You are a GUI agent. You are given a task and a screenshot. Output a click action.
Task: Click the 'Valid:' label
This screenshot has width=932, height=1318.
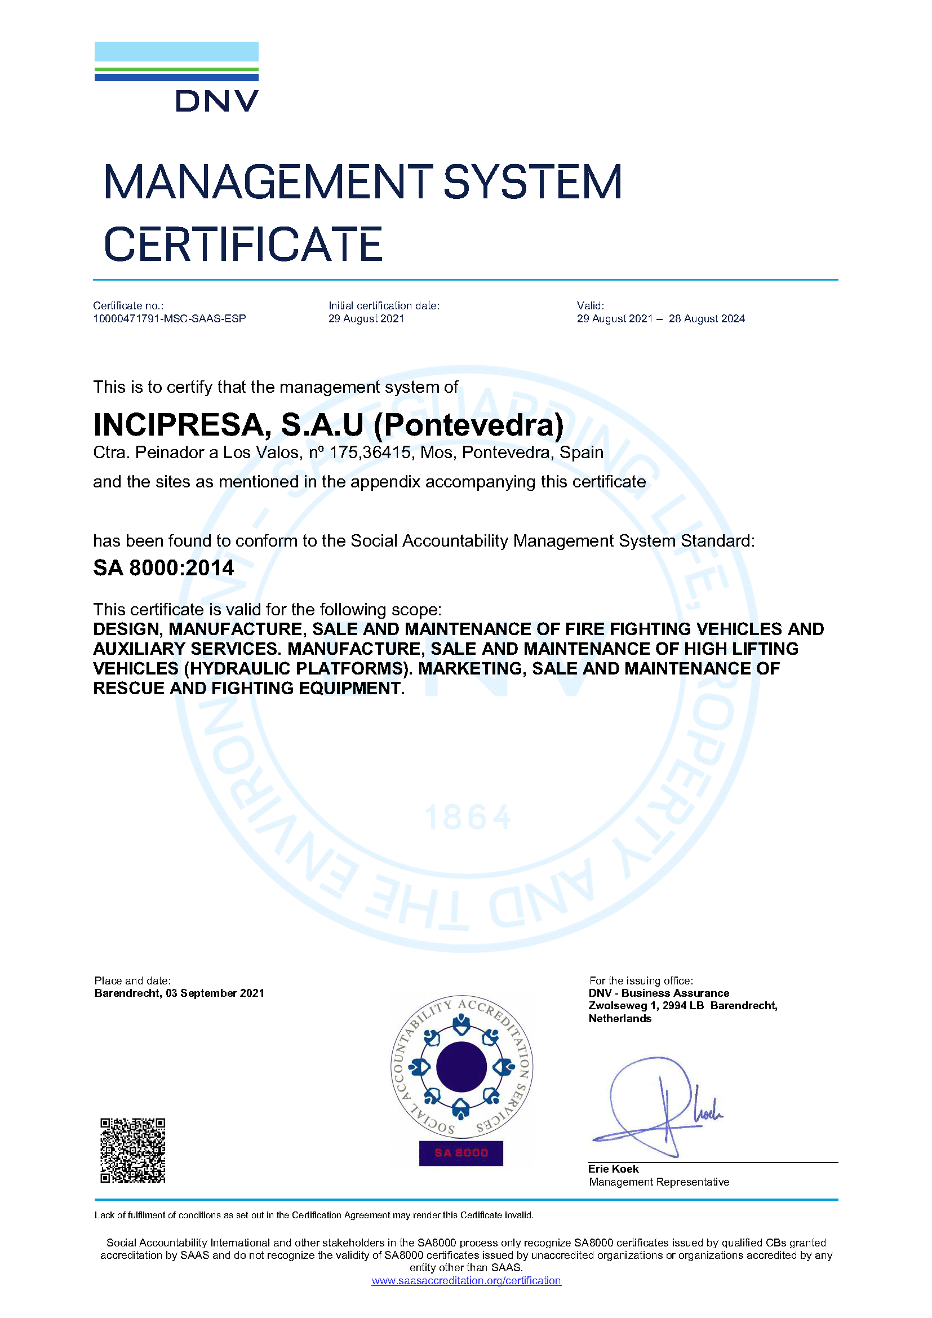591,306
